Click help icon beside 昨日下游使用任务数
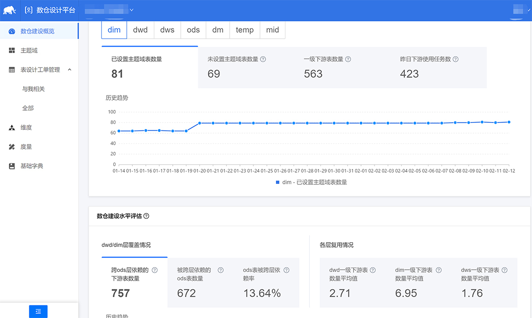 coord(456,60)
